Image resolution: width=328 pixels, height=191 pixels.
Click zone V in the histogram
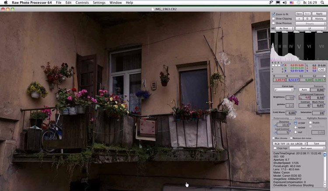point(299,46)
